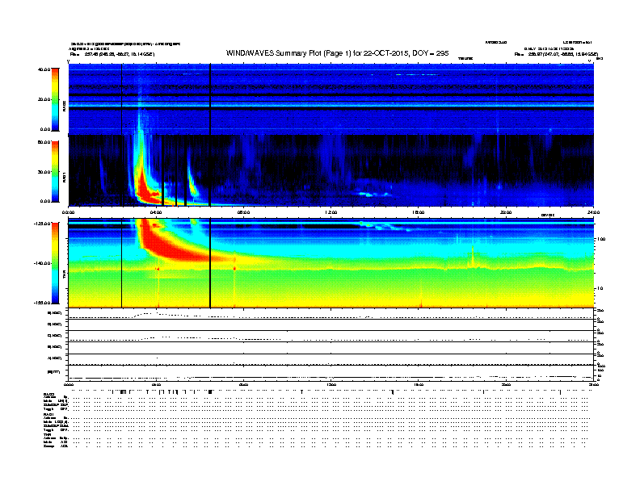The height and width of the screenshot is (494, 640).
Task: Click the -140.00 label on TNR color bar
Action: click(x=43, y=263)
